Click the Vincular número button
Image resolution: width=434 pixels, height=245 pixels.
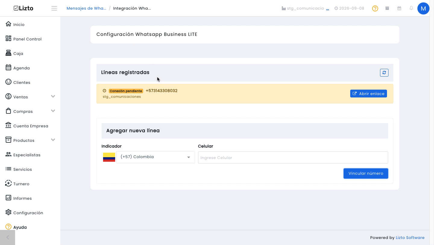(366, 173)
